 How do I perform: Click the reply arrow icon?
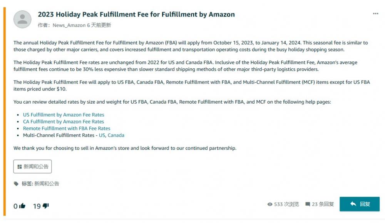pos(353,204)
